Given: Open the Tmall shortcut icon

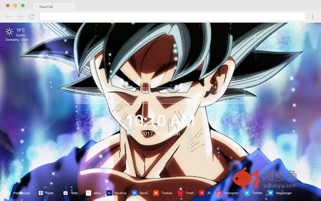Looking at the screenshot, I should [x=181, y=193].
